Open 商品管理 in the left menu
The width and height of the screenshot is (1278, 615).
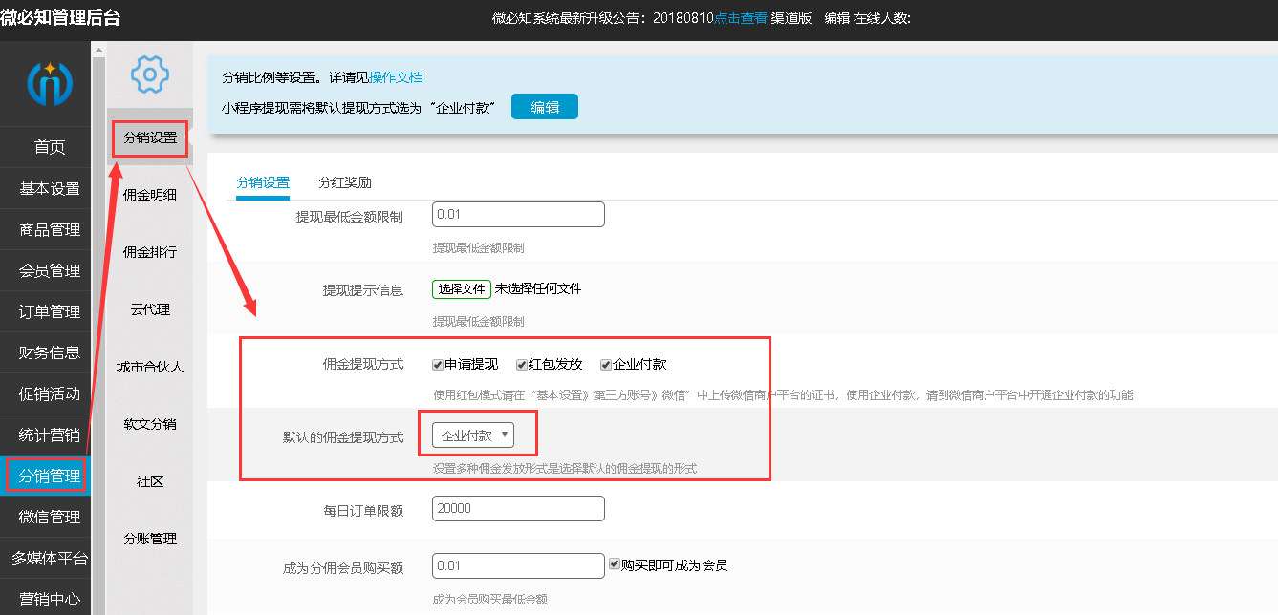[50, 229]
